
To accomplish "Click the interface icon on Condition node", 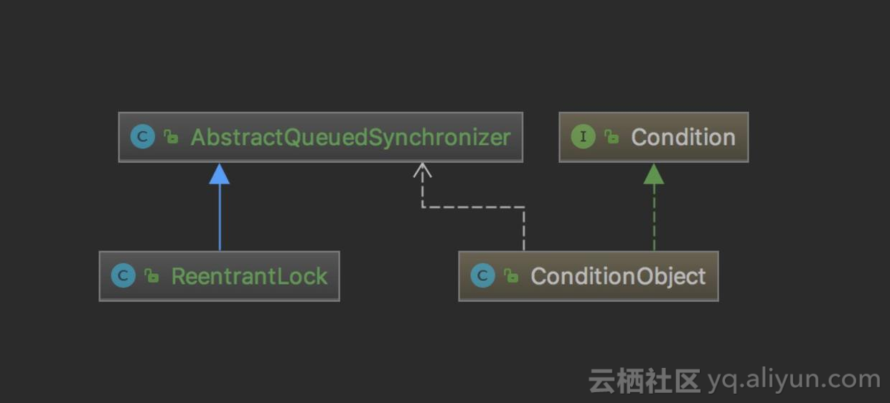I will pos(583,137).
